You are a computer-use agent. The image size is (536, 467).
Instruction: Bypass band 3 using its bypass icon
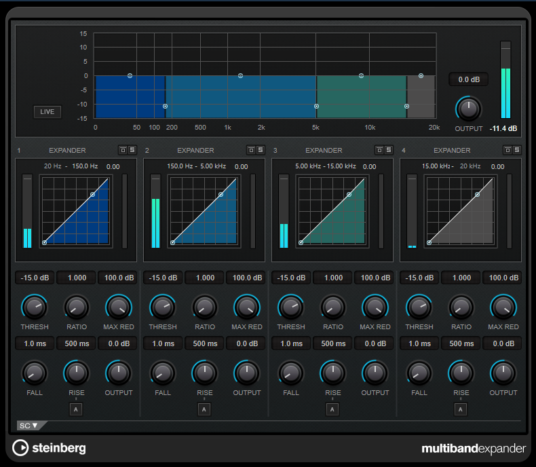[x=379, y=150]
